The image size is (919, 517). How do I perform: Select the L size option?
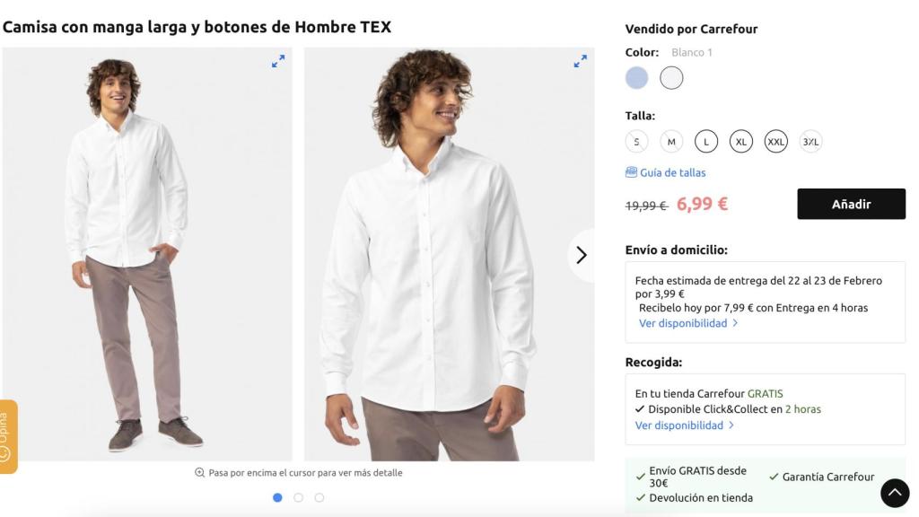click(706, 141)
